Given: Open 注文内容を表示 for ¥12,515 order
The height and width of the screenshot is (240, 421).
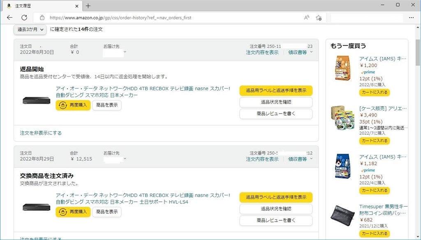Looking at the screenshot, I should pyautogui.click(x=262, y=159).
